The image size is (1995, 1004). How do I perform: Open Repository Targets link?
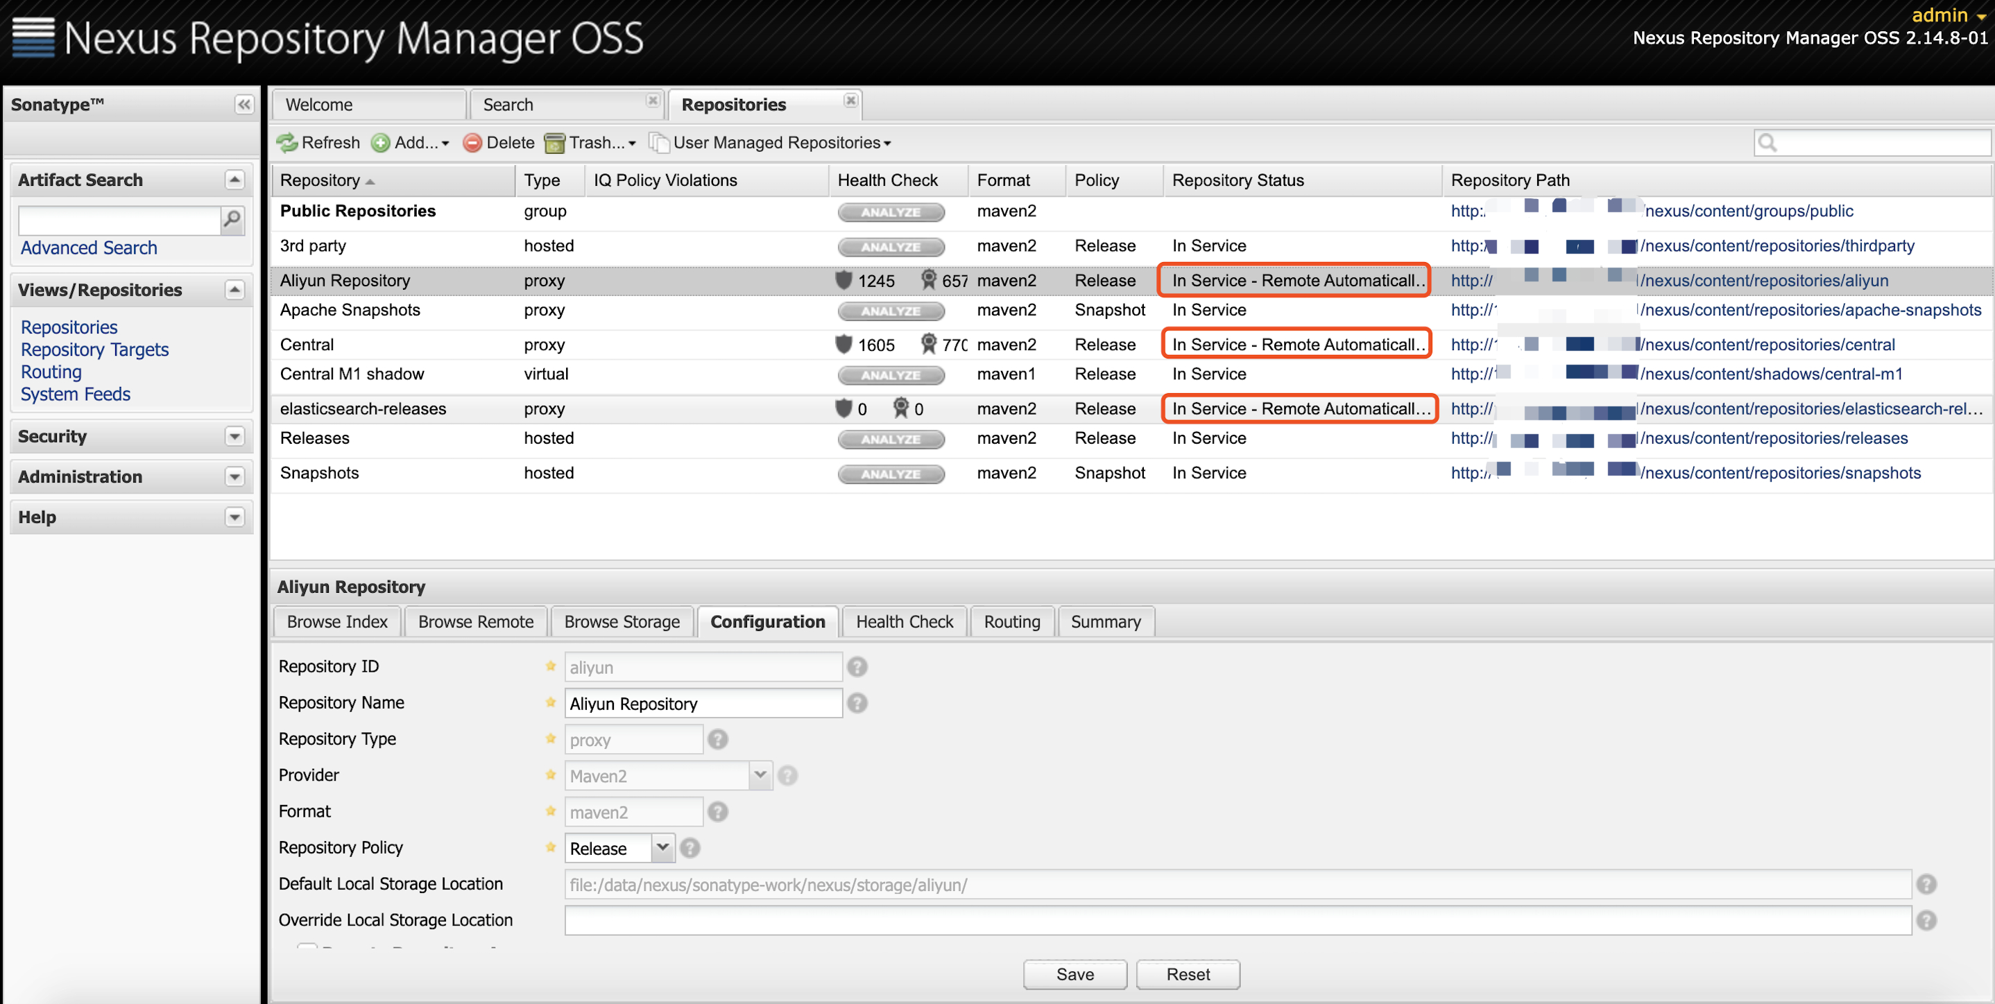[x=94, y=350]
